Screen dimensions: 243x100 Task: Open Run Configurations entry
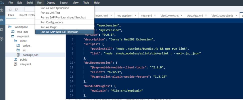tap(65, 22)
